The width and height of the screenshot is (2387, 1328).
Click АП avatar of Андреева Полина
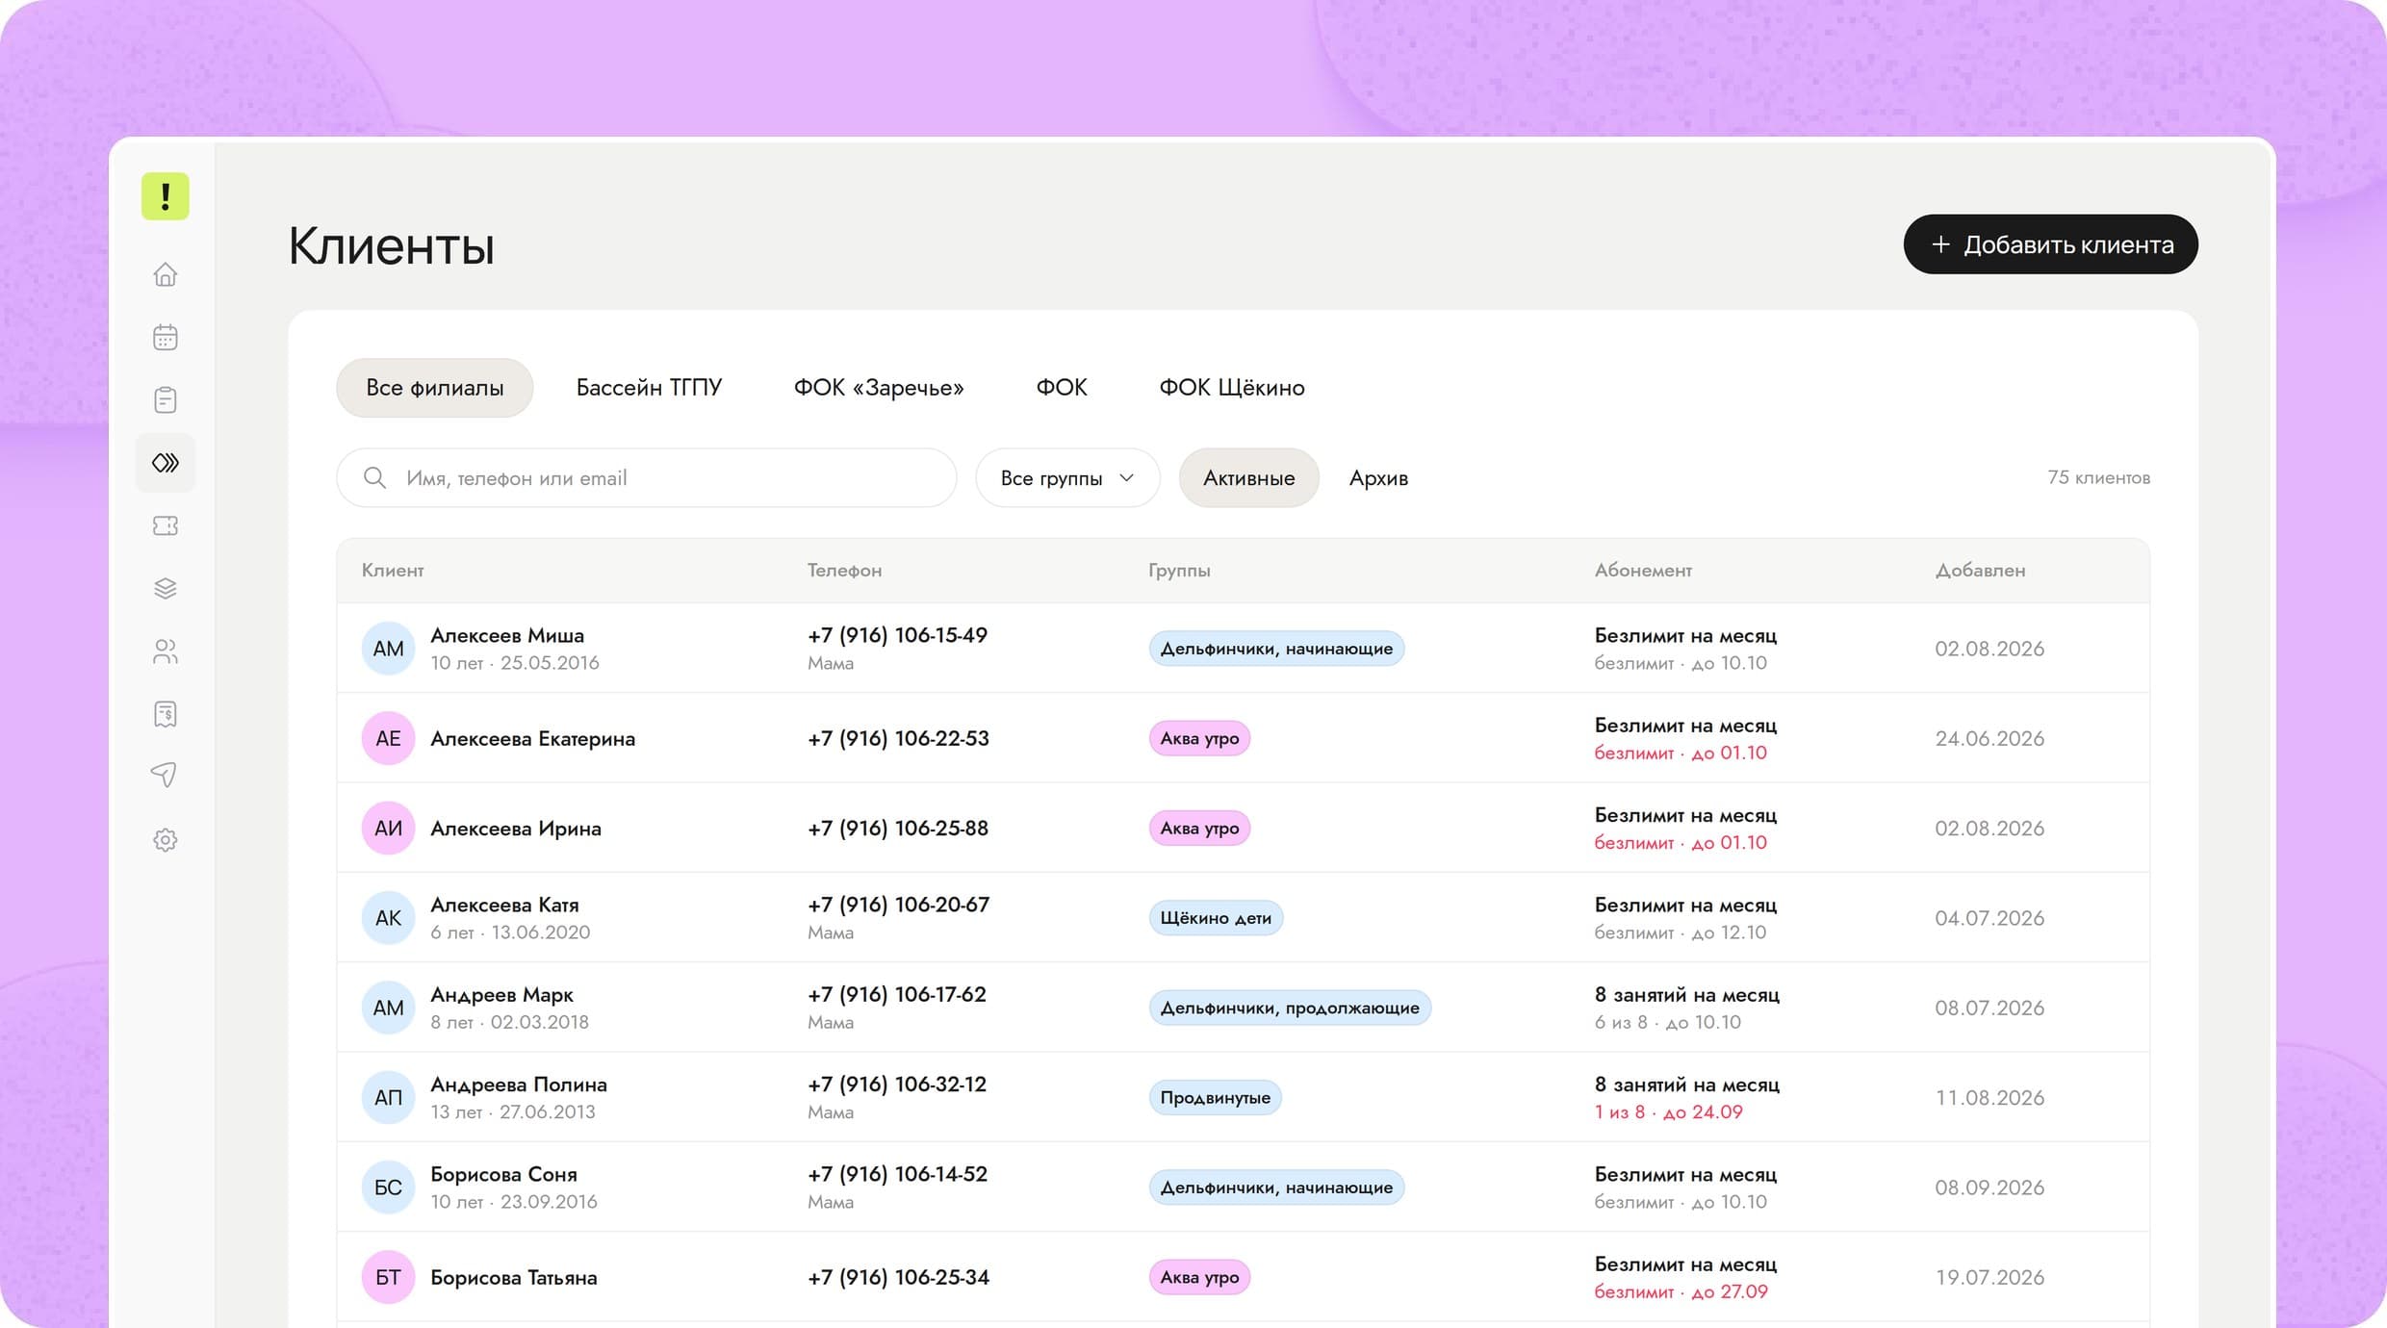click(x=388, y=1097)
